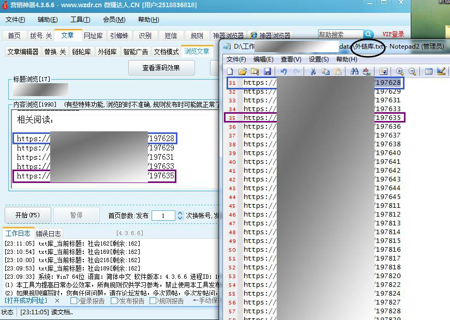This screenshot has width=450, height=320.
Task: Click the 打开成功网址 link
Action: 26,300
